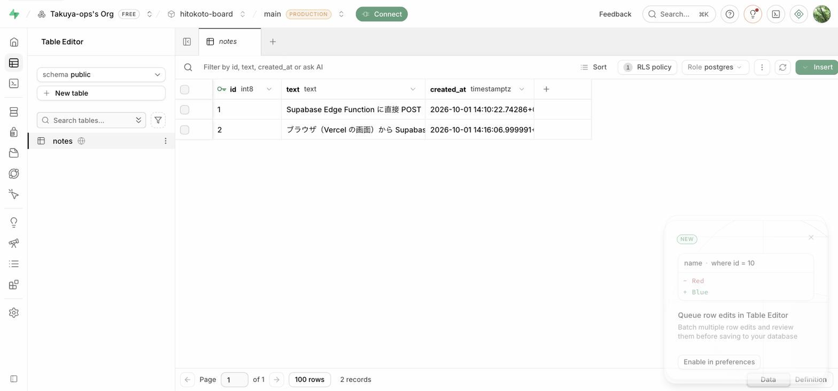Open the SQL Editor sidebar icon
The width and height of the screenshot is (838, 391).
pos(14,83)
